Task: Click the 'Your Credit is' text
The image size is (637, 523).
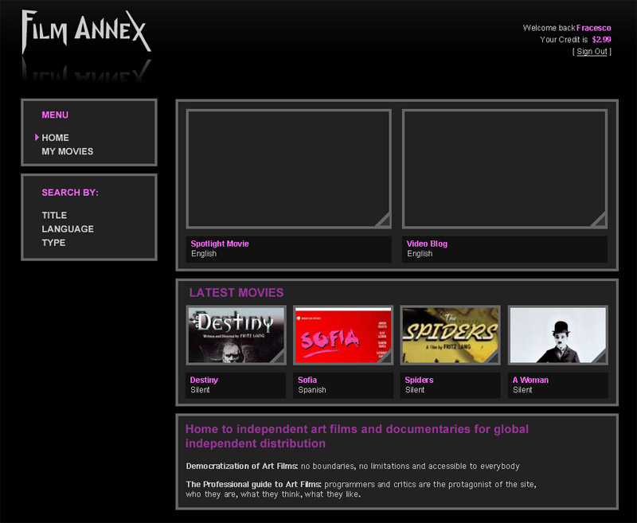Action: [x=564, y=40]
